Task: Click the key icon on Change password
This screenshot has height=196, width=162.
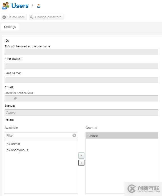Action: [x=31, y=17]
